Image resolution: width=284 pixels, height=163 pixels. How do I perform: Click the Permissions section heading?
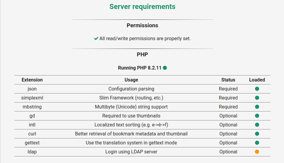pyautogui.click(x=142, y=25)
